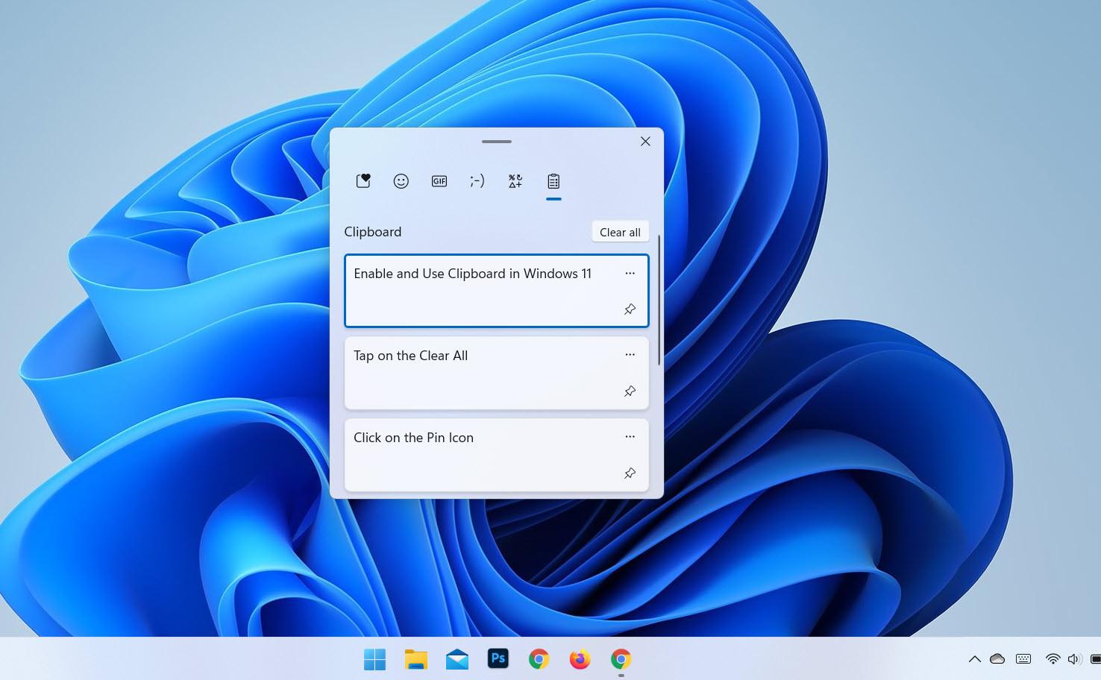
Task: Select the Clipboard icon in the picker
Action: (x=553, y=181)
